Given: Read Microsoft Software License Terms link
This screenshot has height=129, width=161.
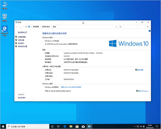Looking at the screenshot, I should coord(71,87).
